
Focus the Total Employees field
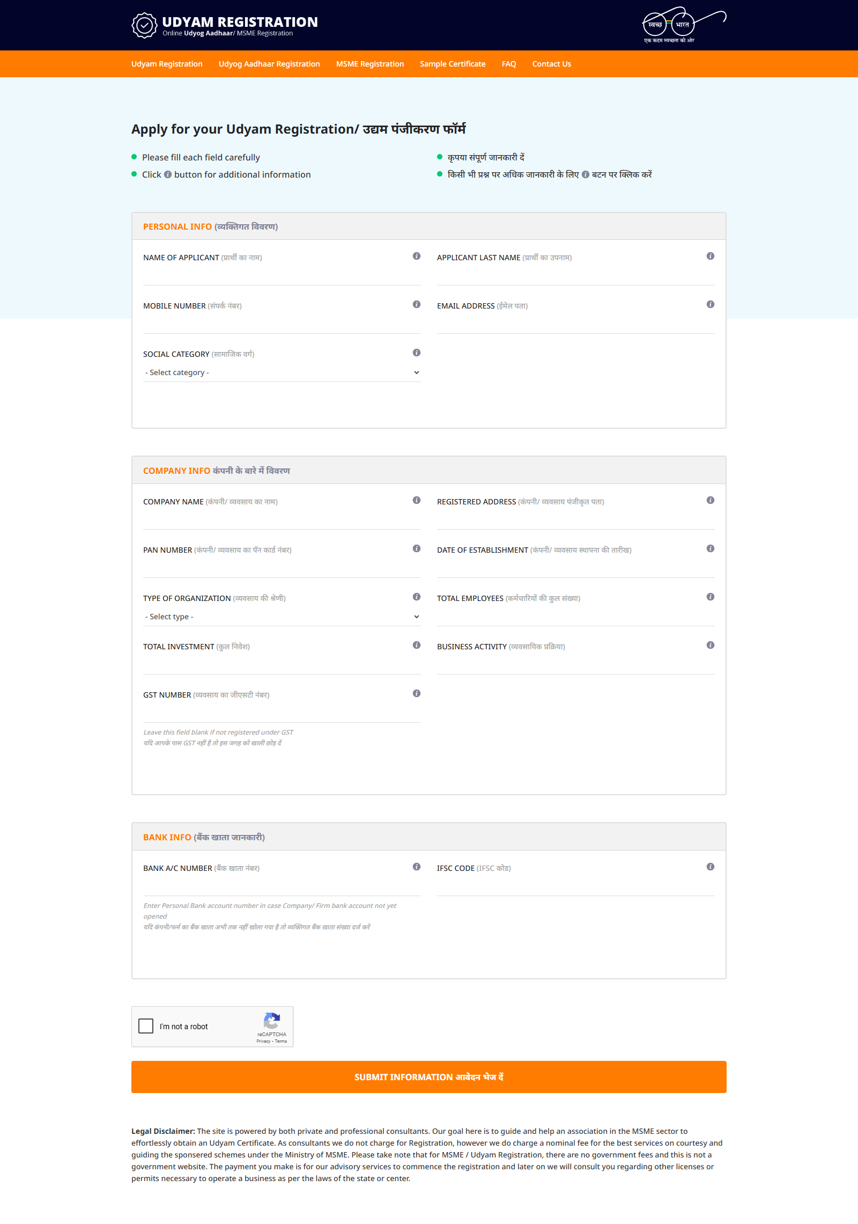click(576, 617)
